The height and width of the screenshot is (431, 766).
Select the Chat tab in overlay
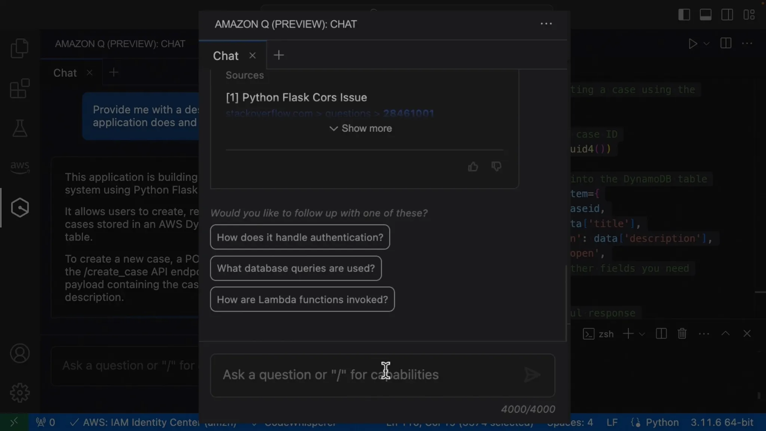point(226,56)
